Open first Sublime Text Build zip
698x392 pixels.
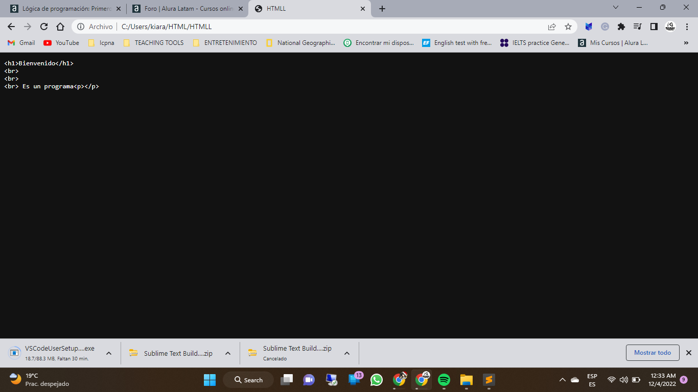point(171,353)
